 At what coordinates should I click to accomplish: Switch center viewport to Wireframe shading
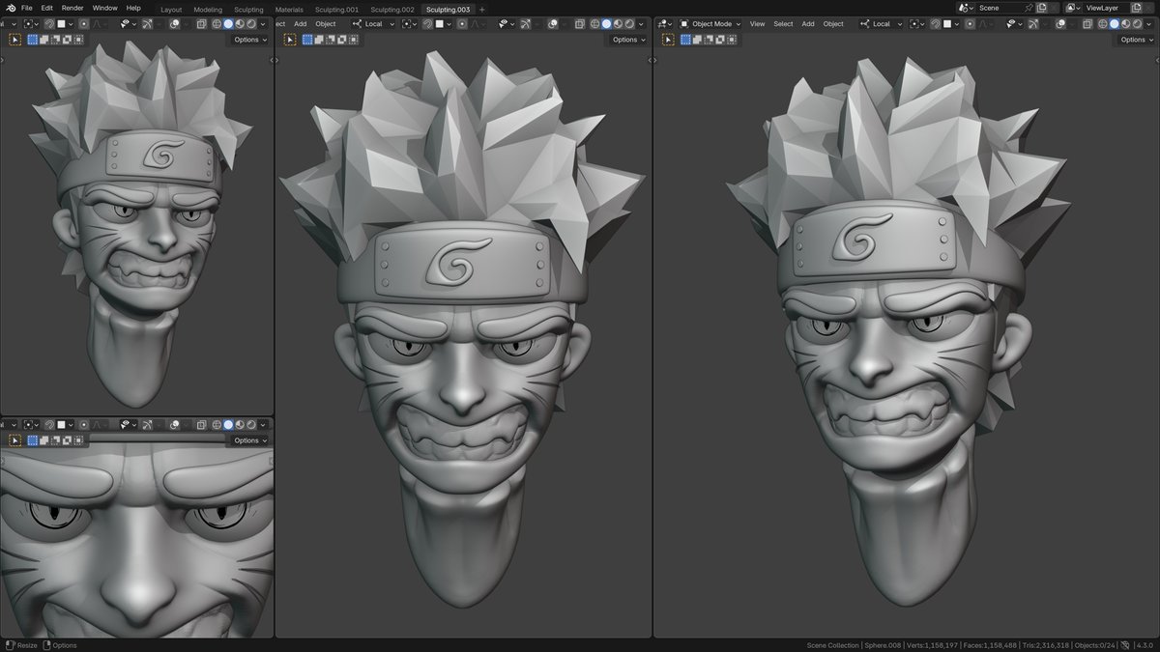tap(594, 24)
